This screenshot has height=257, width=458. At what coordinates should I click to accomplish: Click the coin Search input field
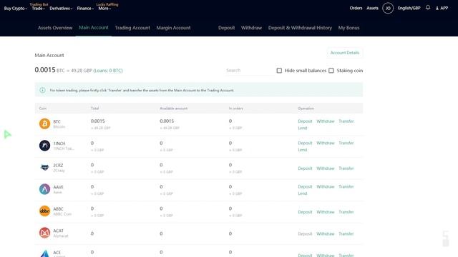point(249,71)
